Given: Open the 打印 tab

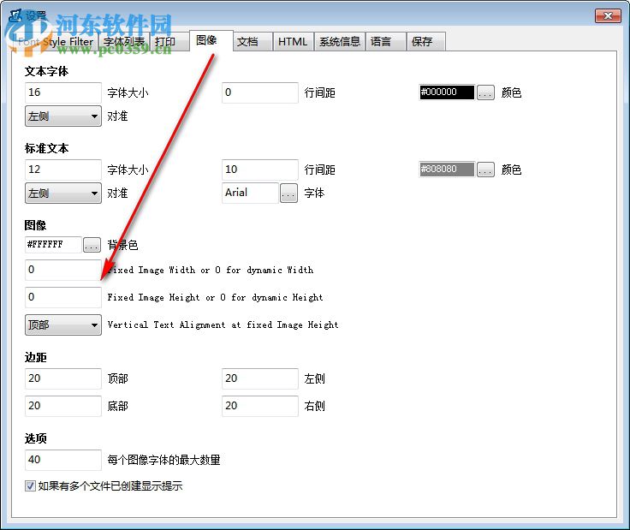Looking at the screenshot, I should [x=169, y=42].
